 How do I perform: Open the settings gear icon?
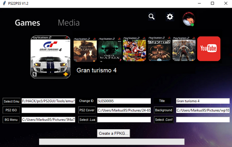pos(170,17)
